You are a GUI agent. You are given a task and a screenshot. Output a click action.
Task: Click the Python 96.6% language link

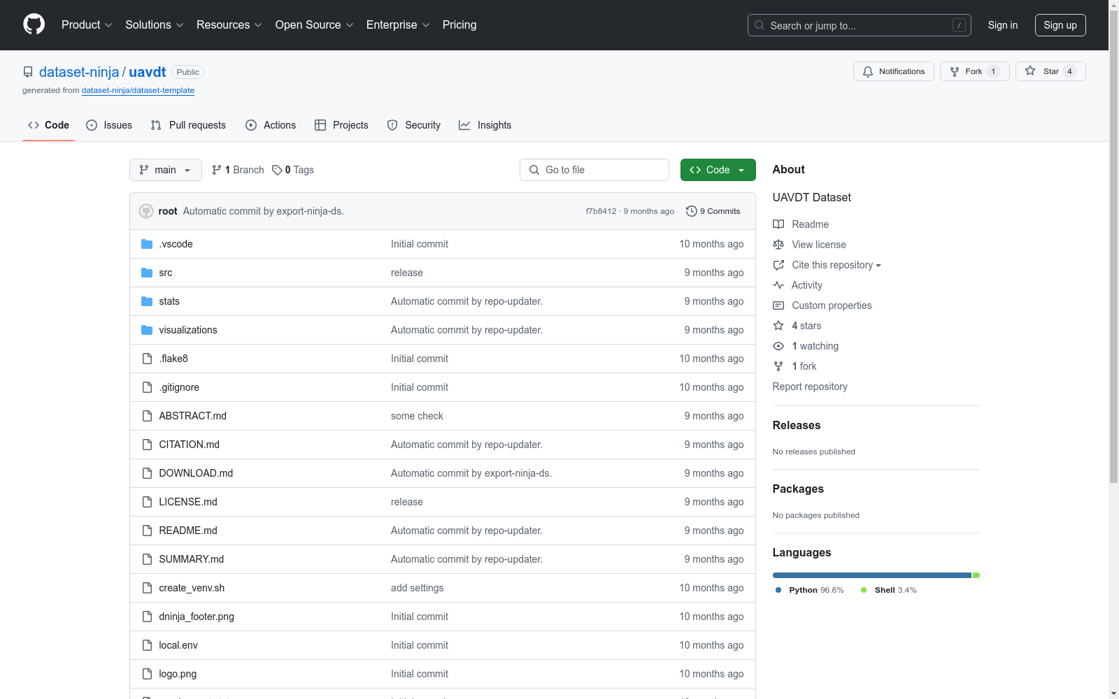click(x=810, y=590)
